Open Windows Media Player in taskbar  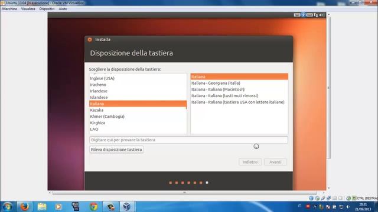pyautogui.click(x=58, y=207)
